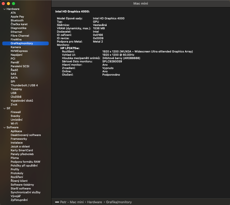Select Protokoly logs entry
The width and height of the screenshot is (230, 205).
(17, 173)
